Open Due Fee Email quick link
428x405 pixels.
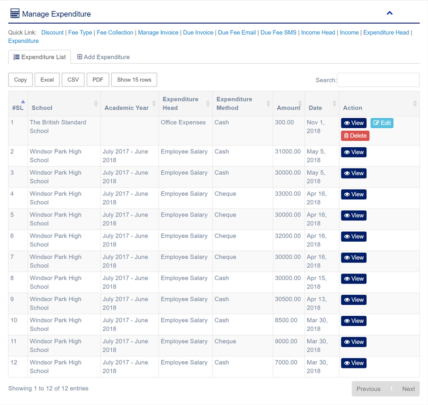[x=237, y=32]
